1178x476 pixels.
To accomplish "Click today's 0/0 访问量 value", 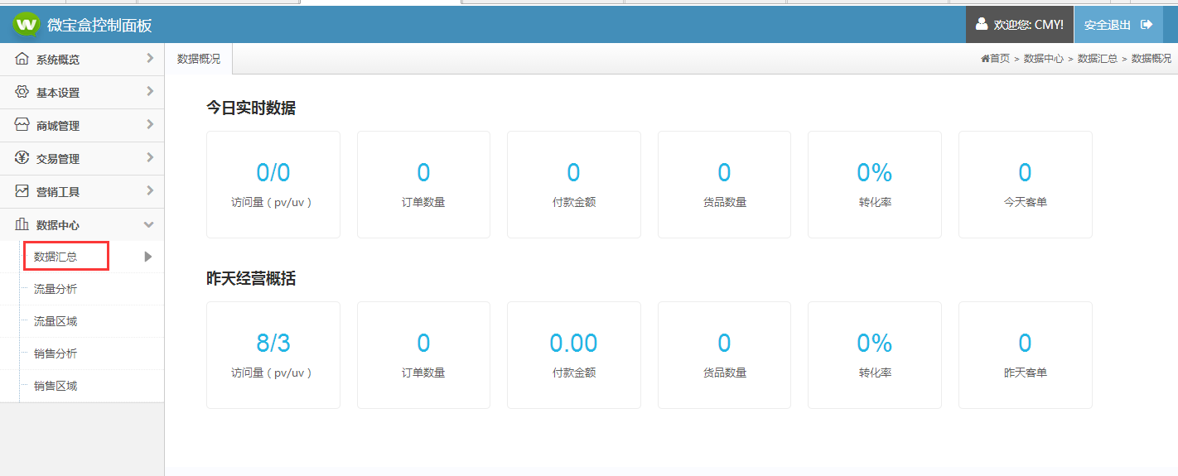I will 273,172.
